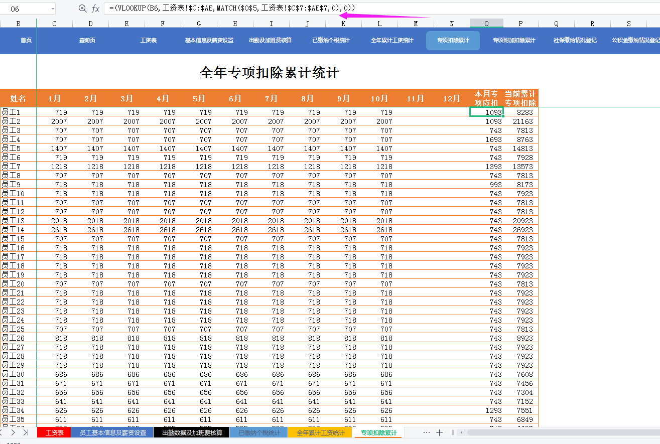Switch to the 全年累计工资统计 sheet tab
Image resolution: width=660 pixels, height=444 pixels.
(320, 432)
